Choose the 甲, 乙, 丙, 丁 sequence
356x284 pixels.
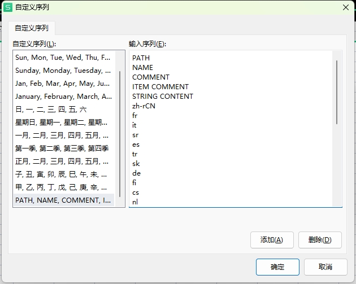coord(64,187)
